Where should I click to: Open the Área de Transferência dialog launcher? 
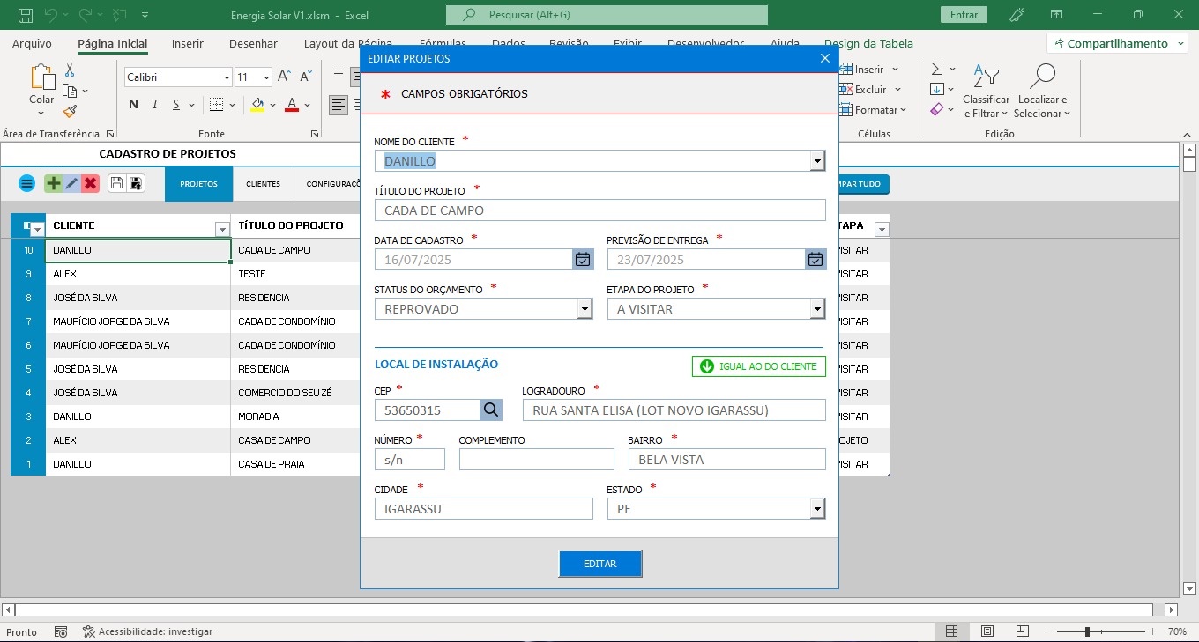click(x=110, y=134)
